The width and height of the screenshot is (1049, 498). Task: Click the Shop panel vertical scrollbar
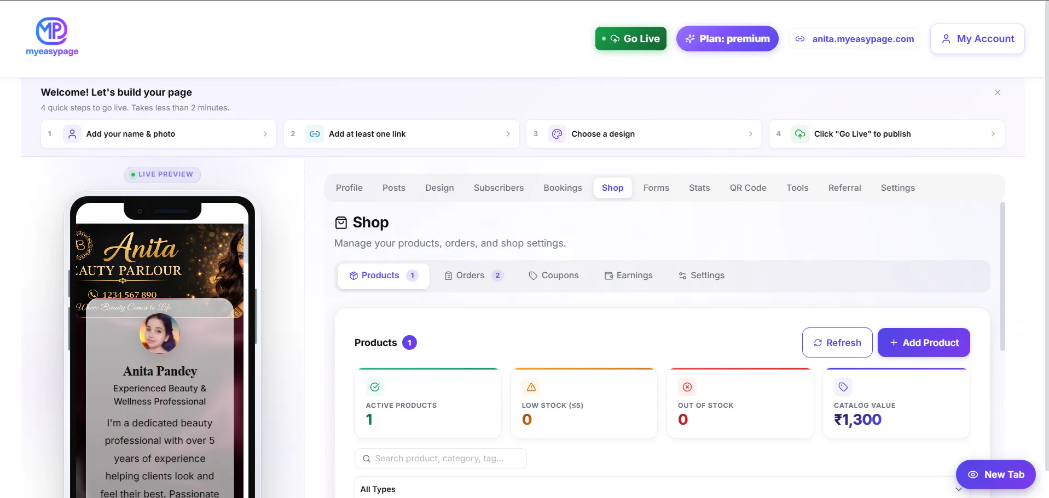coord(1002,277)
